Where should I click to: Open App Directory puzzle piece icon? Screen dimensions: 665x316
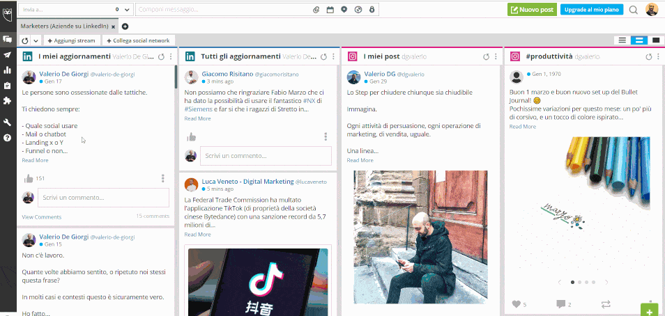pos(7,101)
